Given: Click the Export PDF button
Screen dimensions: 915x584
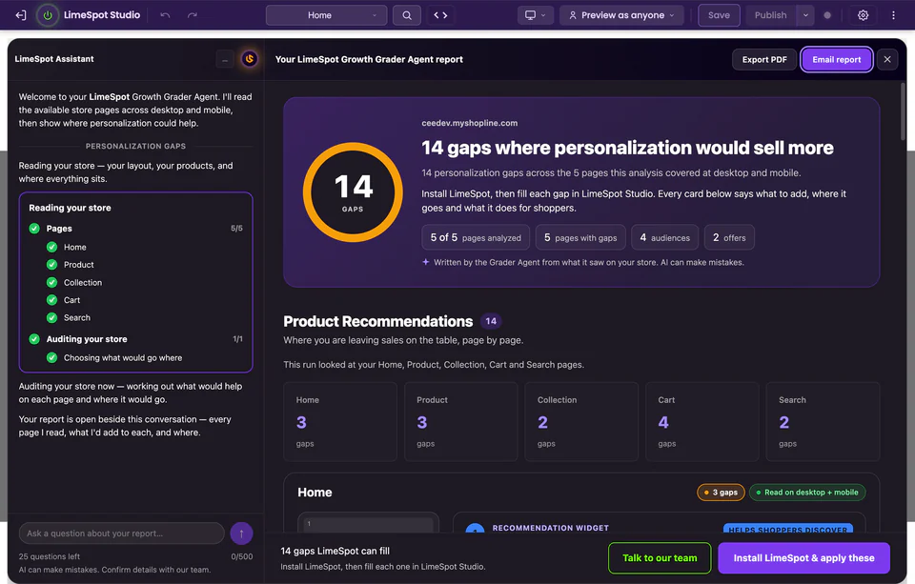Looking at the screenshot, I should click(x=764, y=59).
